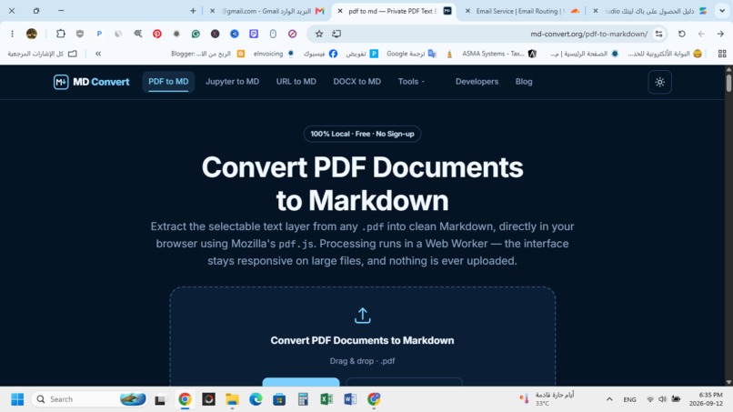The width and height of the screenshot is (733, 412).
Task: Click the scrollbar down arrow
Action: tap(728, 382)
